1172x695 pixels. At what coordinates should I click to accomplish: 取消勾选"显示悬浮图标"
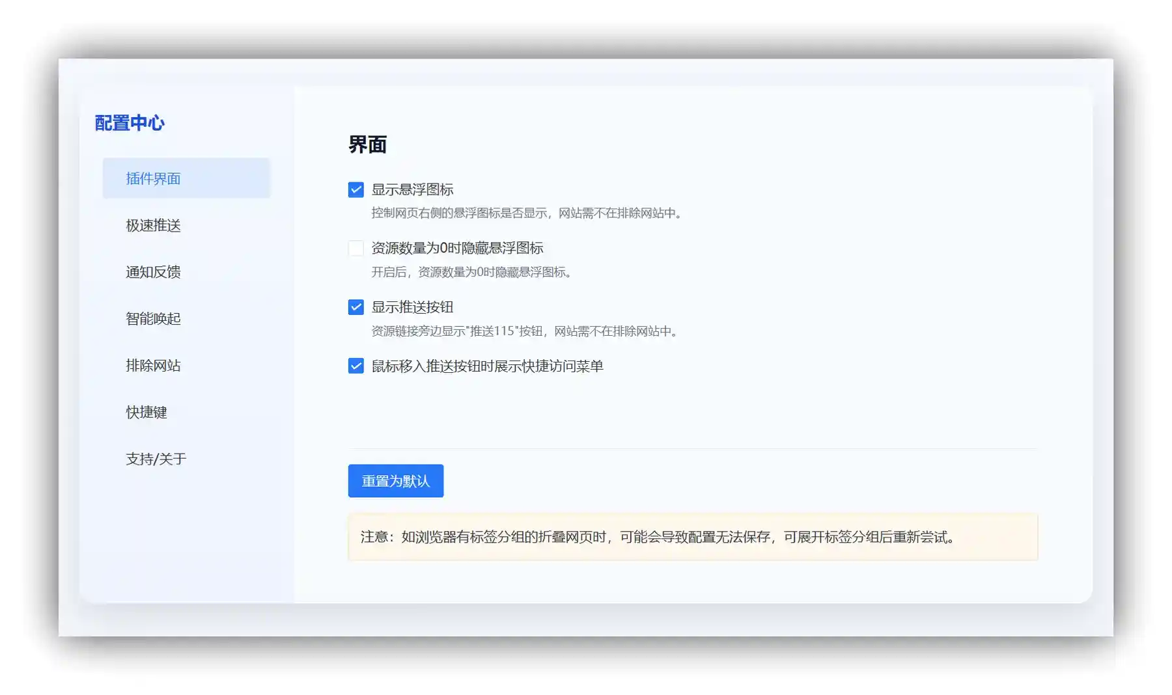[x=355, y=189]
